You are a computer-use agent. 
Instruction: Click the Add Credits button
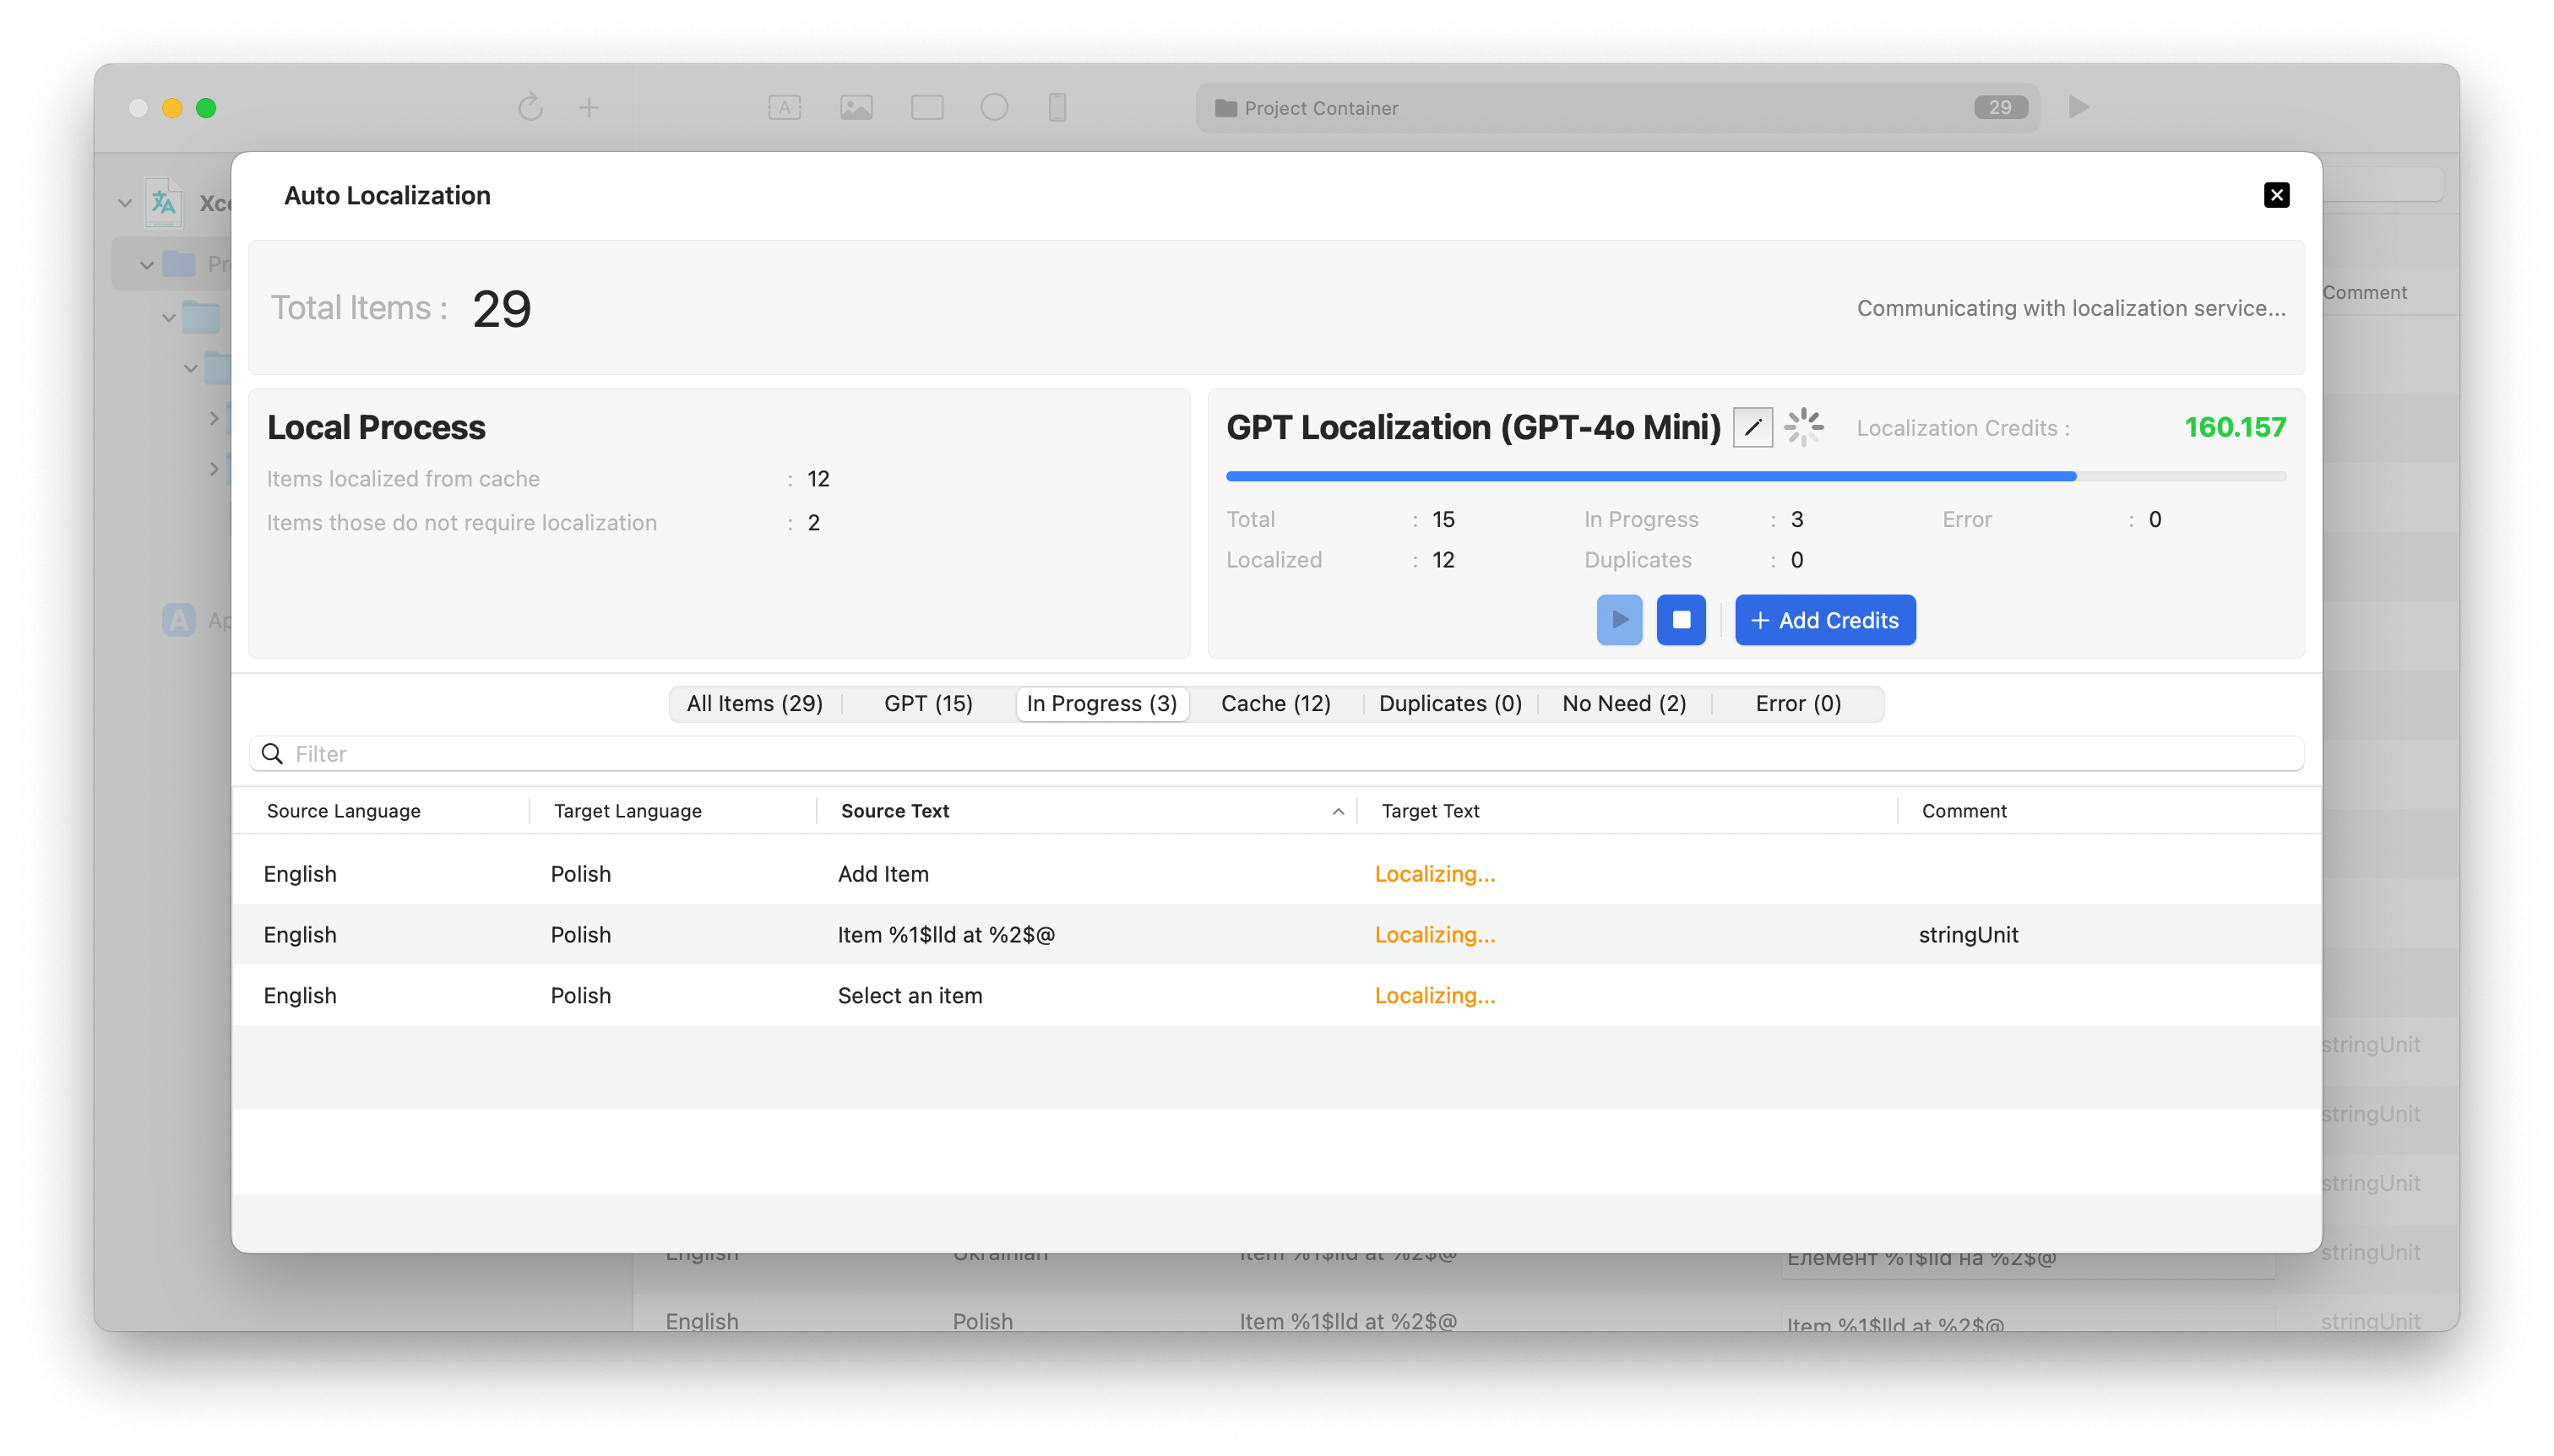[x=1825, y=620]
